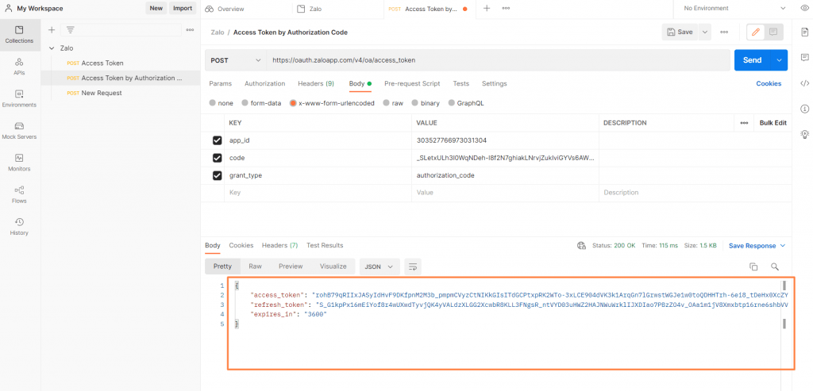Copy response body with copy icon
Screen dimensions: 813x391
[x=753, y=266]
